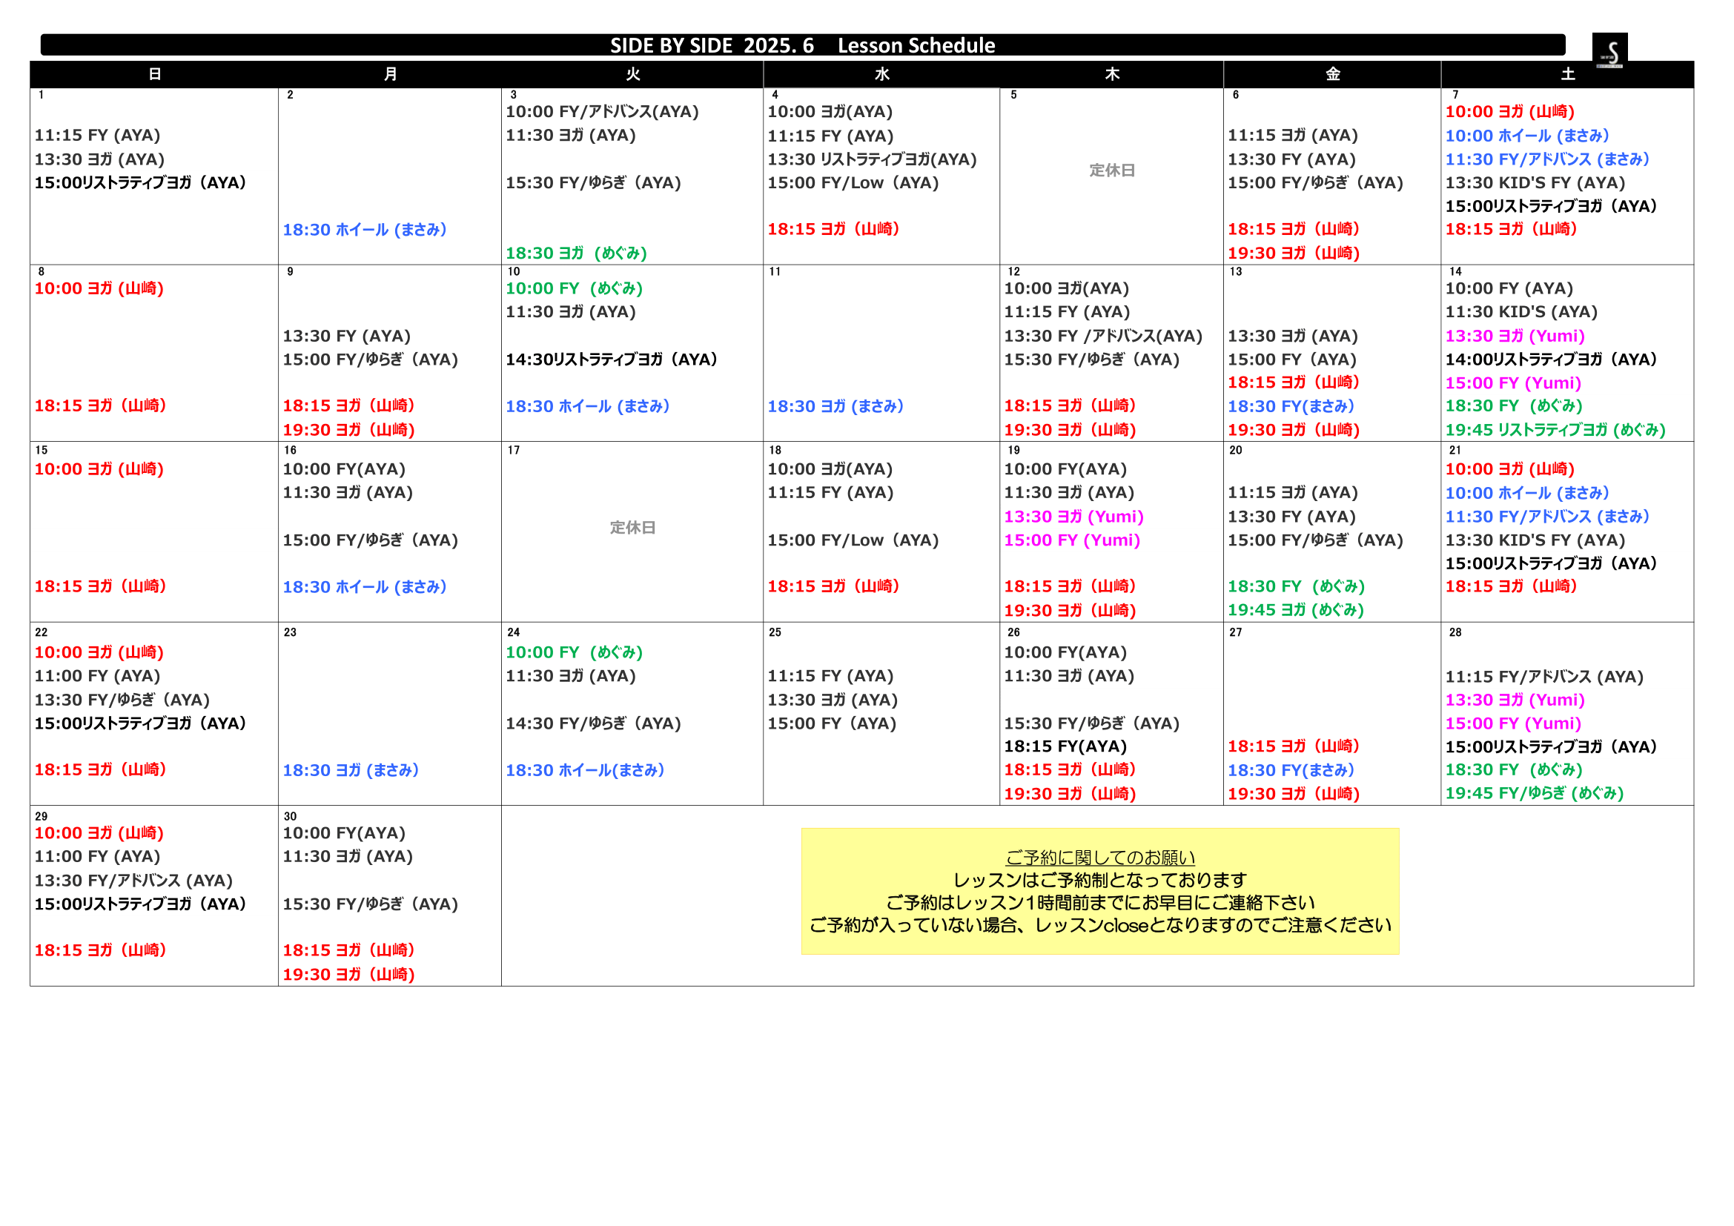Select '15:00 FY/ゆらぎ (AYA)' on June 6
The width and height of the screenshot is (1734, 1226).
pyautogui.click(x=1316, y=182)
